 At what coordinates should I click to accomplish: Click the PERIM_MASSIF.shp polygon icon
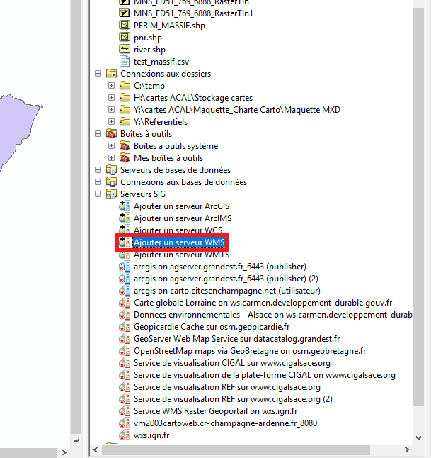[x=125, y=25]
